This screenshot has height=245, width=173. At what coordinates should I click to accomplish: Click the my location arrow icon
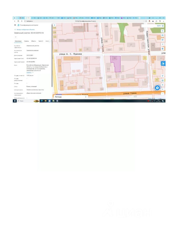pyautogui.click(x=163, y=76)
